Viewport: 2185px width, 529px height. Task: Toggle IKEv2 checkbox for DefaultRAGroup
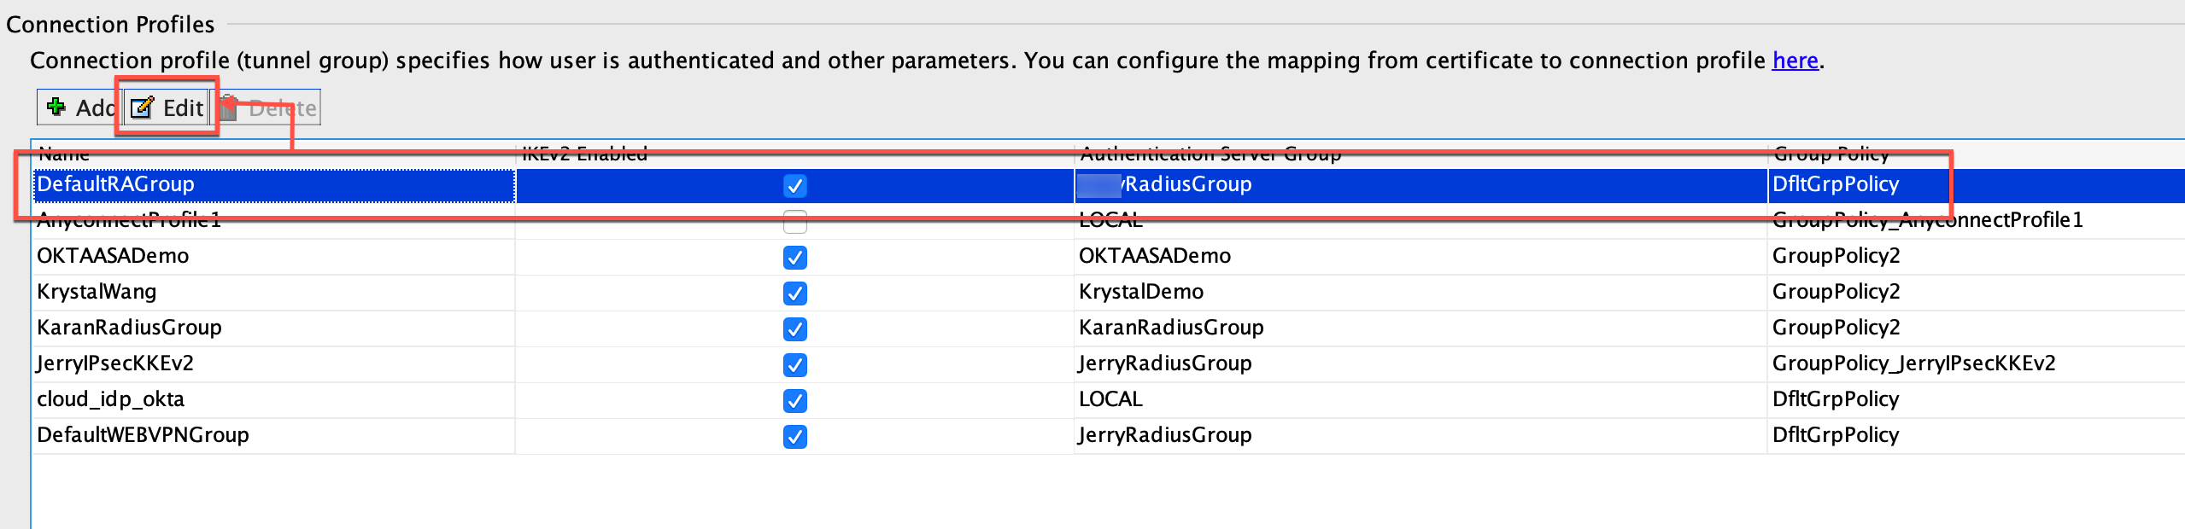click(794, 185)
